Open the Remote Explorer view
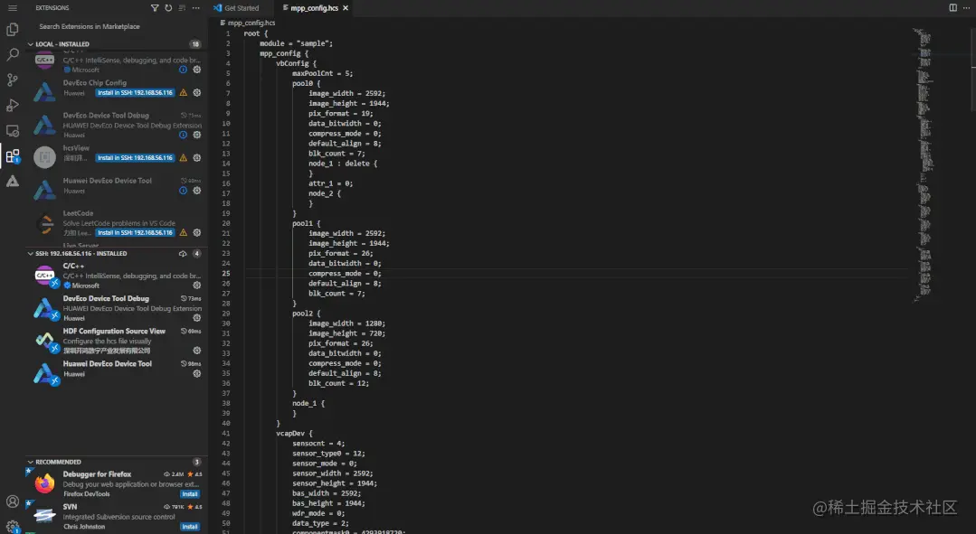The width and height of the screenshot is (976, 534). [x=13, y=130]
